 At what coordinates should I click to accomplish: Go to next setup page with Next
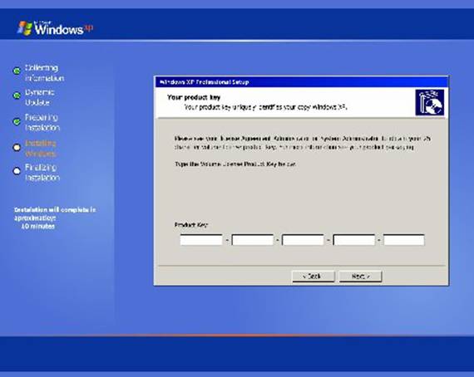coord(360,277)
